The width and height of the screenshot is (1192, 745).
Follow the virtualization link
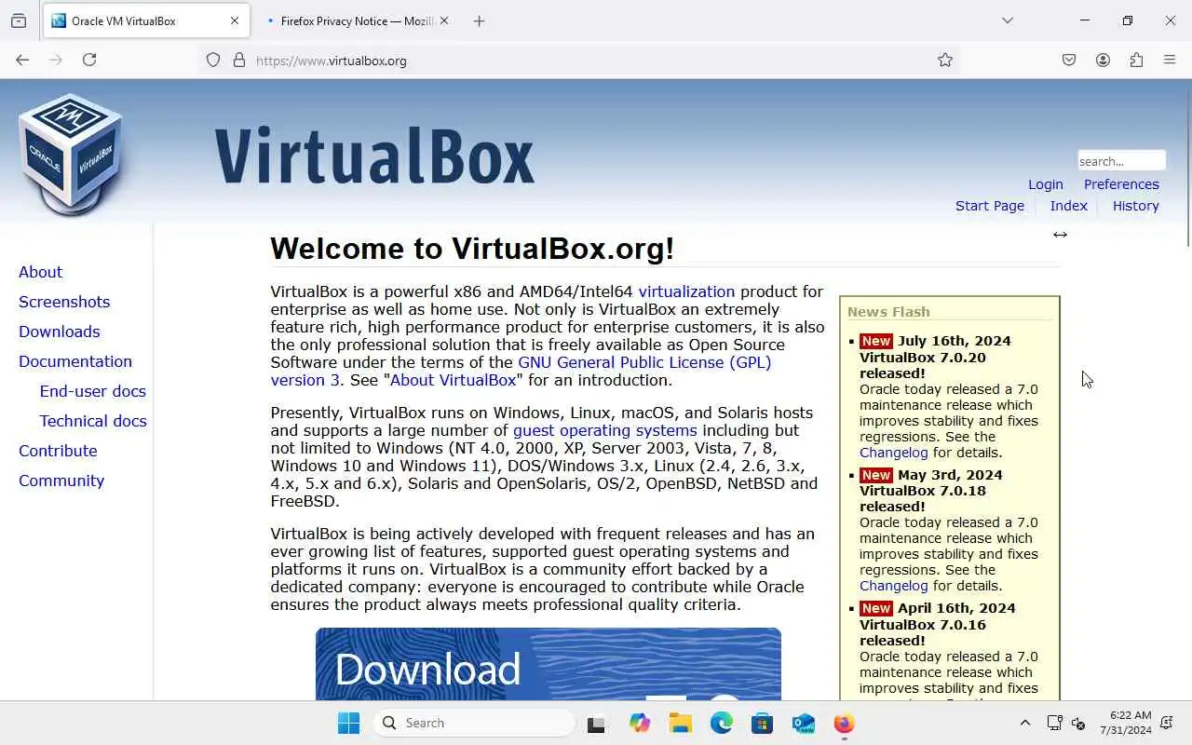(x=686, y=291)
